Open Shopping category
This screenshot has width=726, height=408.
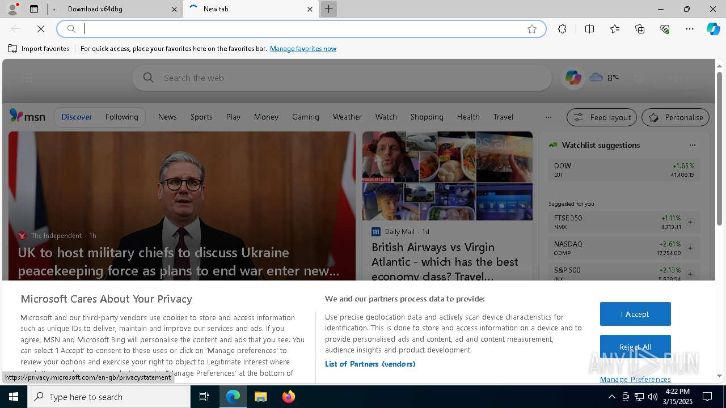click(427, 117)
